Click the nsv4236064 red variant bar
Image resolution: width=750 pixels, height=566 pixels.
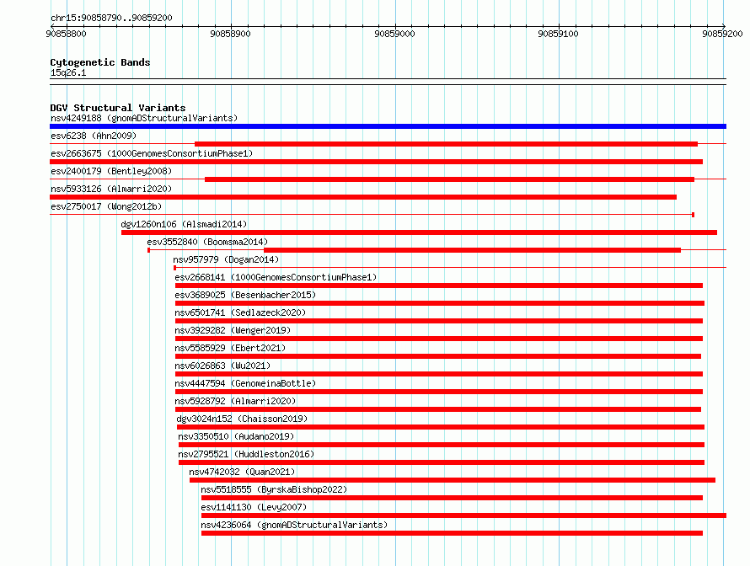tap(452, 533)
